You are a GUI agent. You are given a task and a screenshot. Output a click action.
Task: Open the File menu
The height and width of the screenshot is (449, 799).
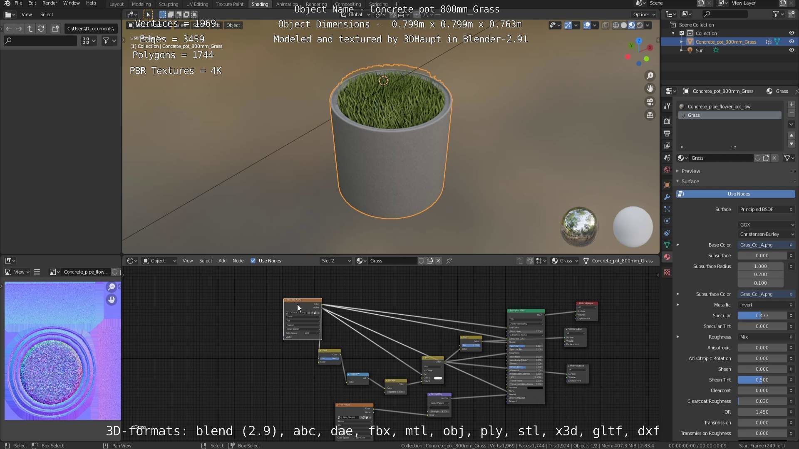[18, 3]
